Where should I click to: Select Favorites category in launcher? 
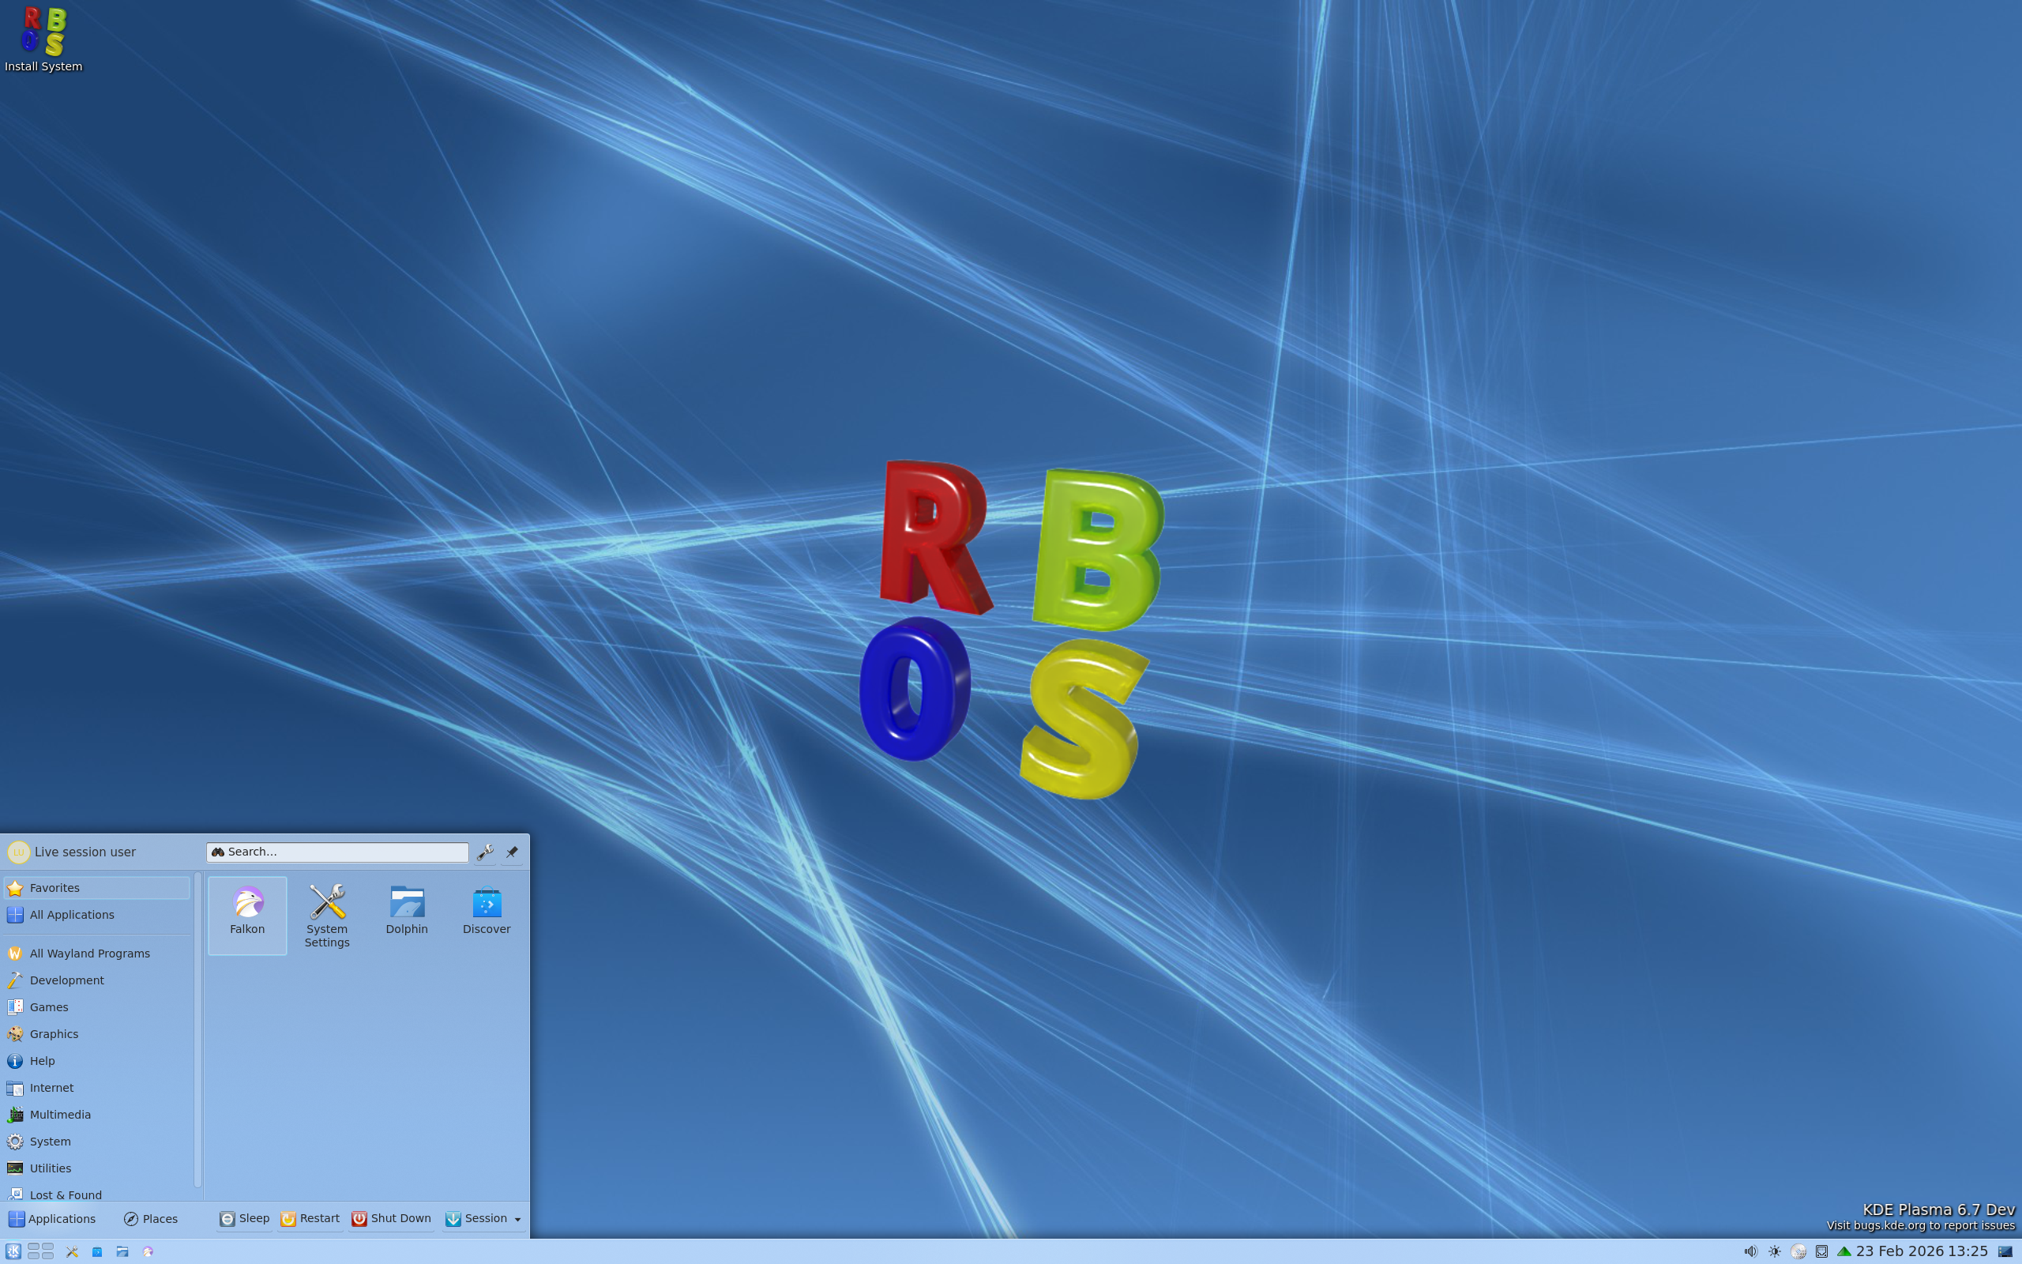[x=97, y=888]
